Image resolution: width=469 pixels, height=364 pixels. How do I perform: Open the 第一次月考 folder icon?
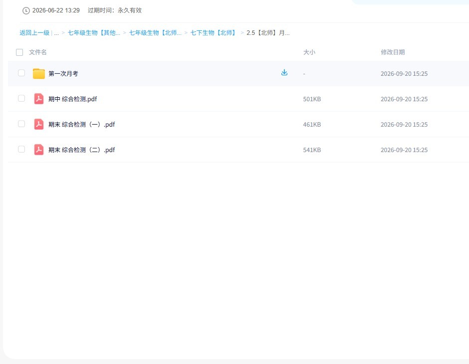pyautogui.click(x=39, y=73)
